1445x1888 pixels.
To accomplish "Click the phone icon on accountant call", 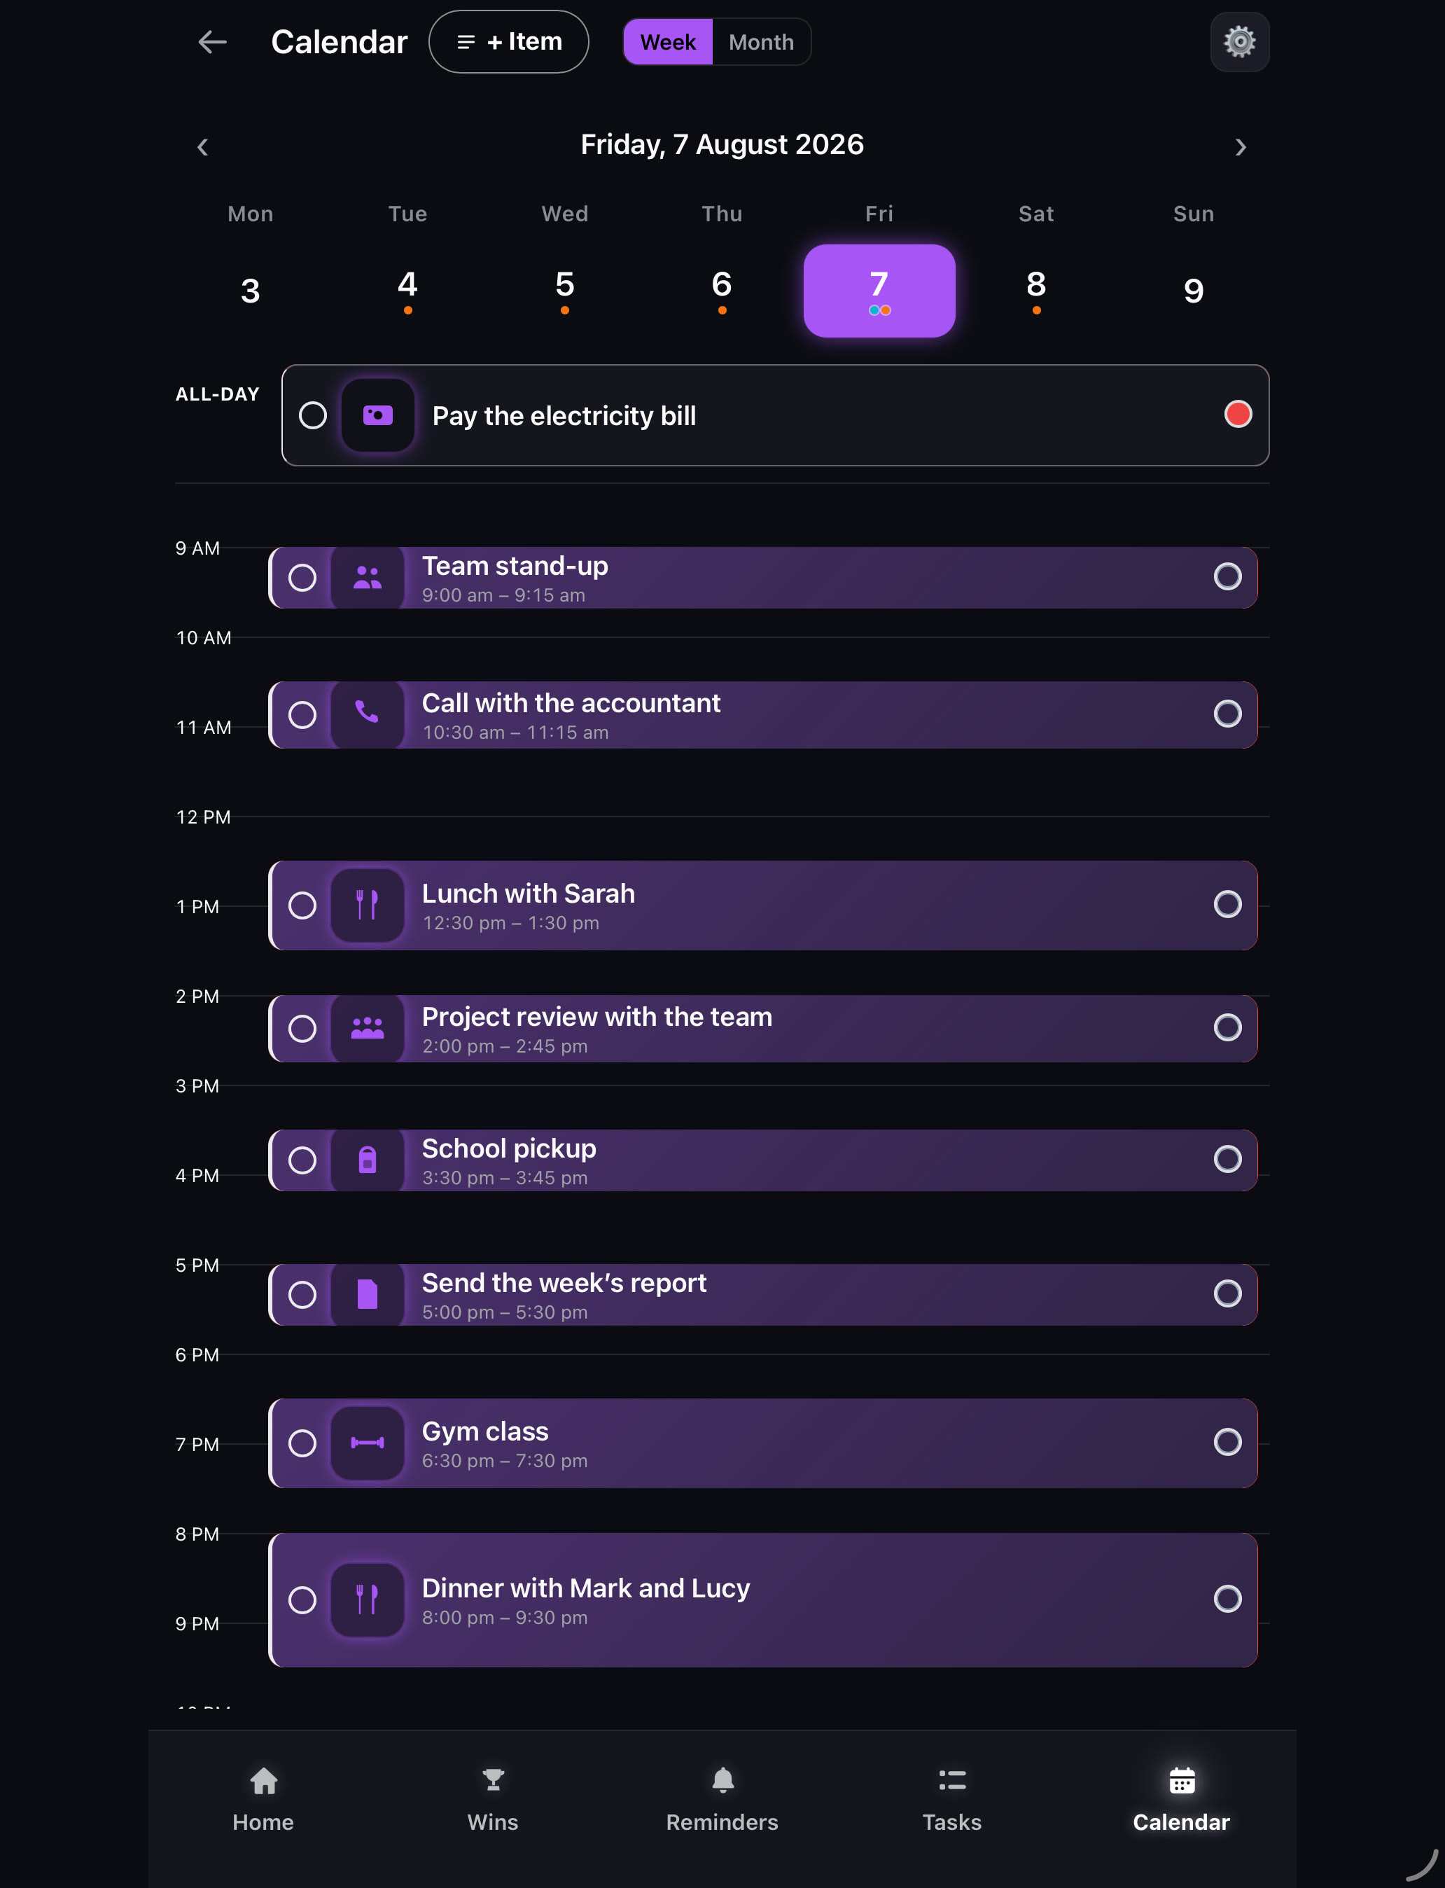I will [x=368, y=714].
